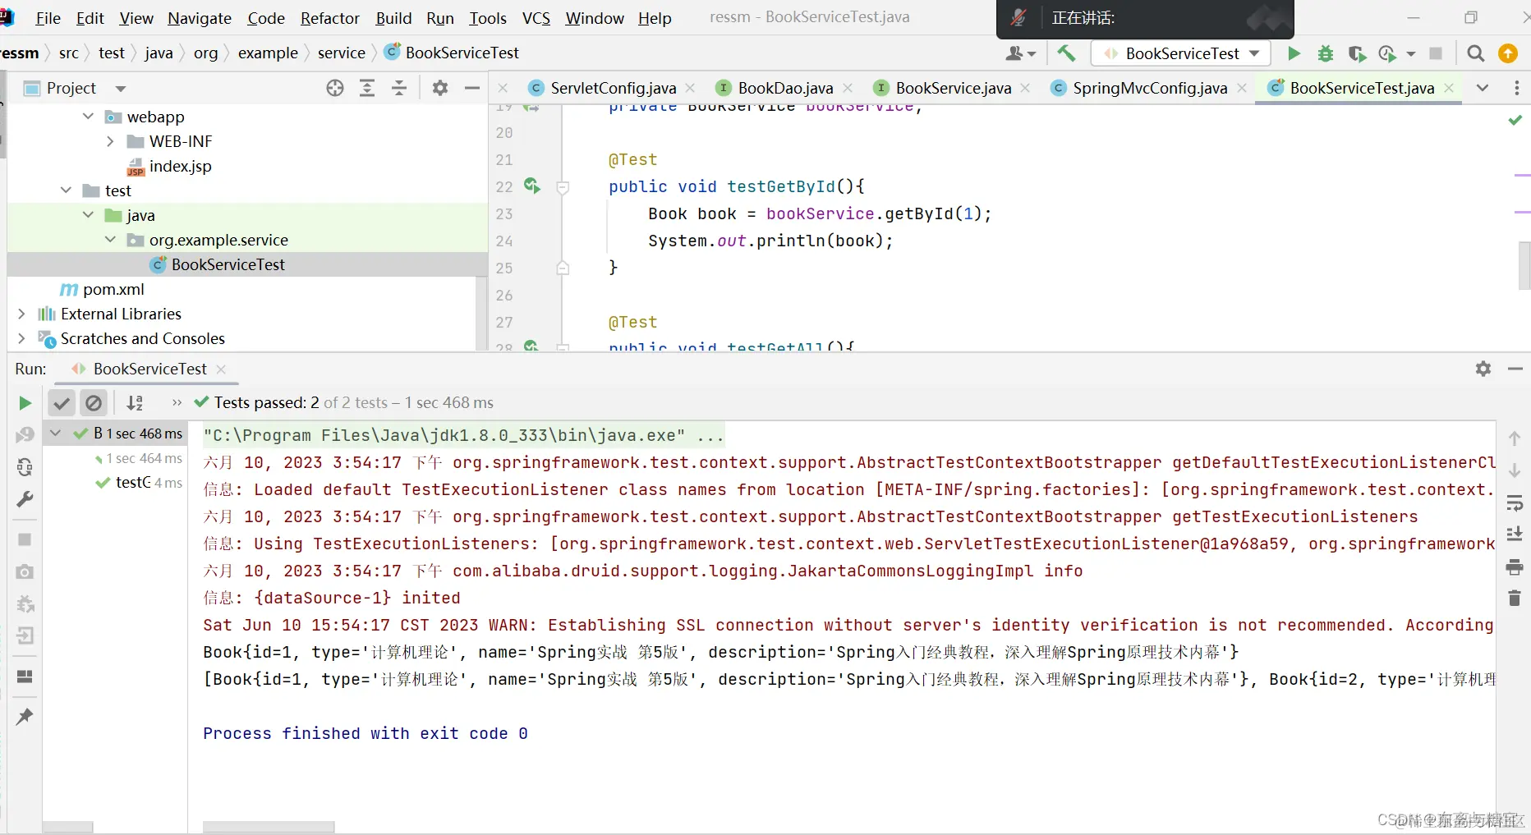
Task: Switch to BookDao.java tab
Action: click(x=785, y=88)
